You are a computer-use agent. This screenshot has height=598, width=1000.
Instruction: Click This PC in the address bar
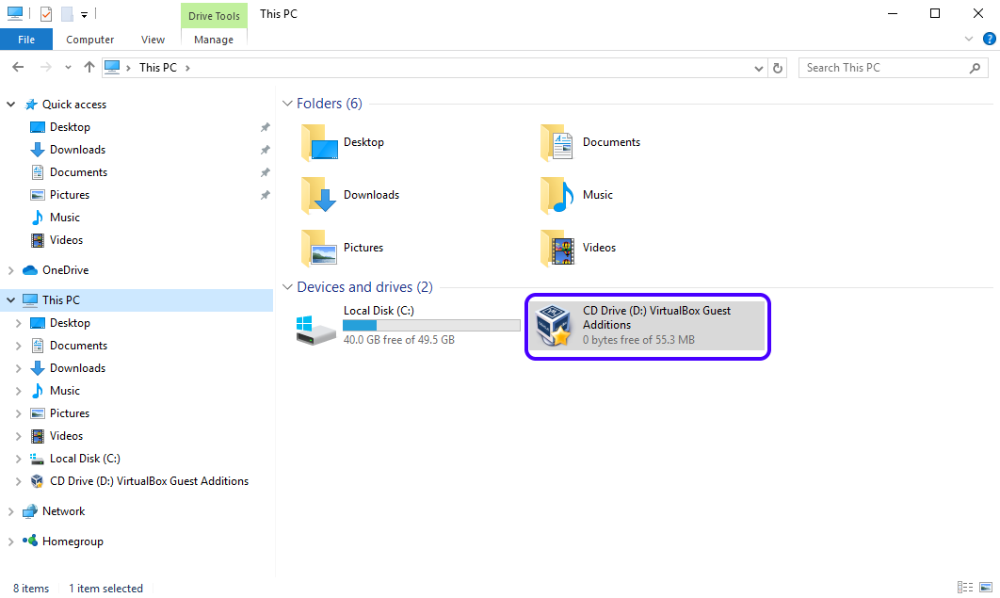tap(157, 68)
